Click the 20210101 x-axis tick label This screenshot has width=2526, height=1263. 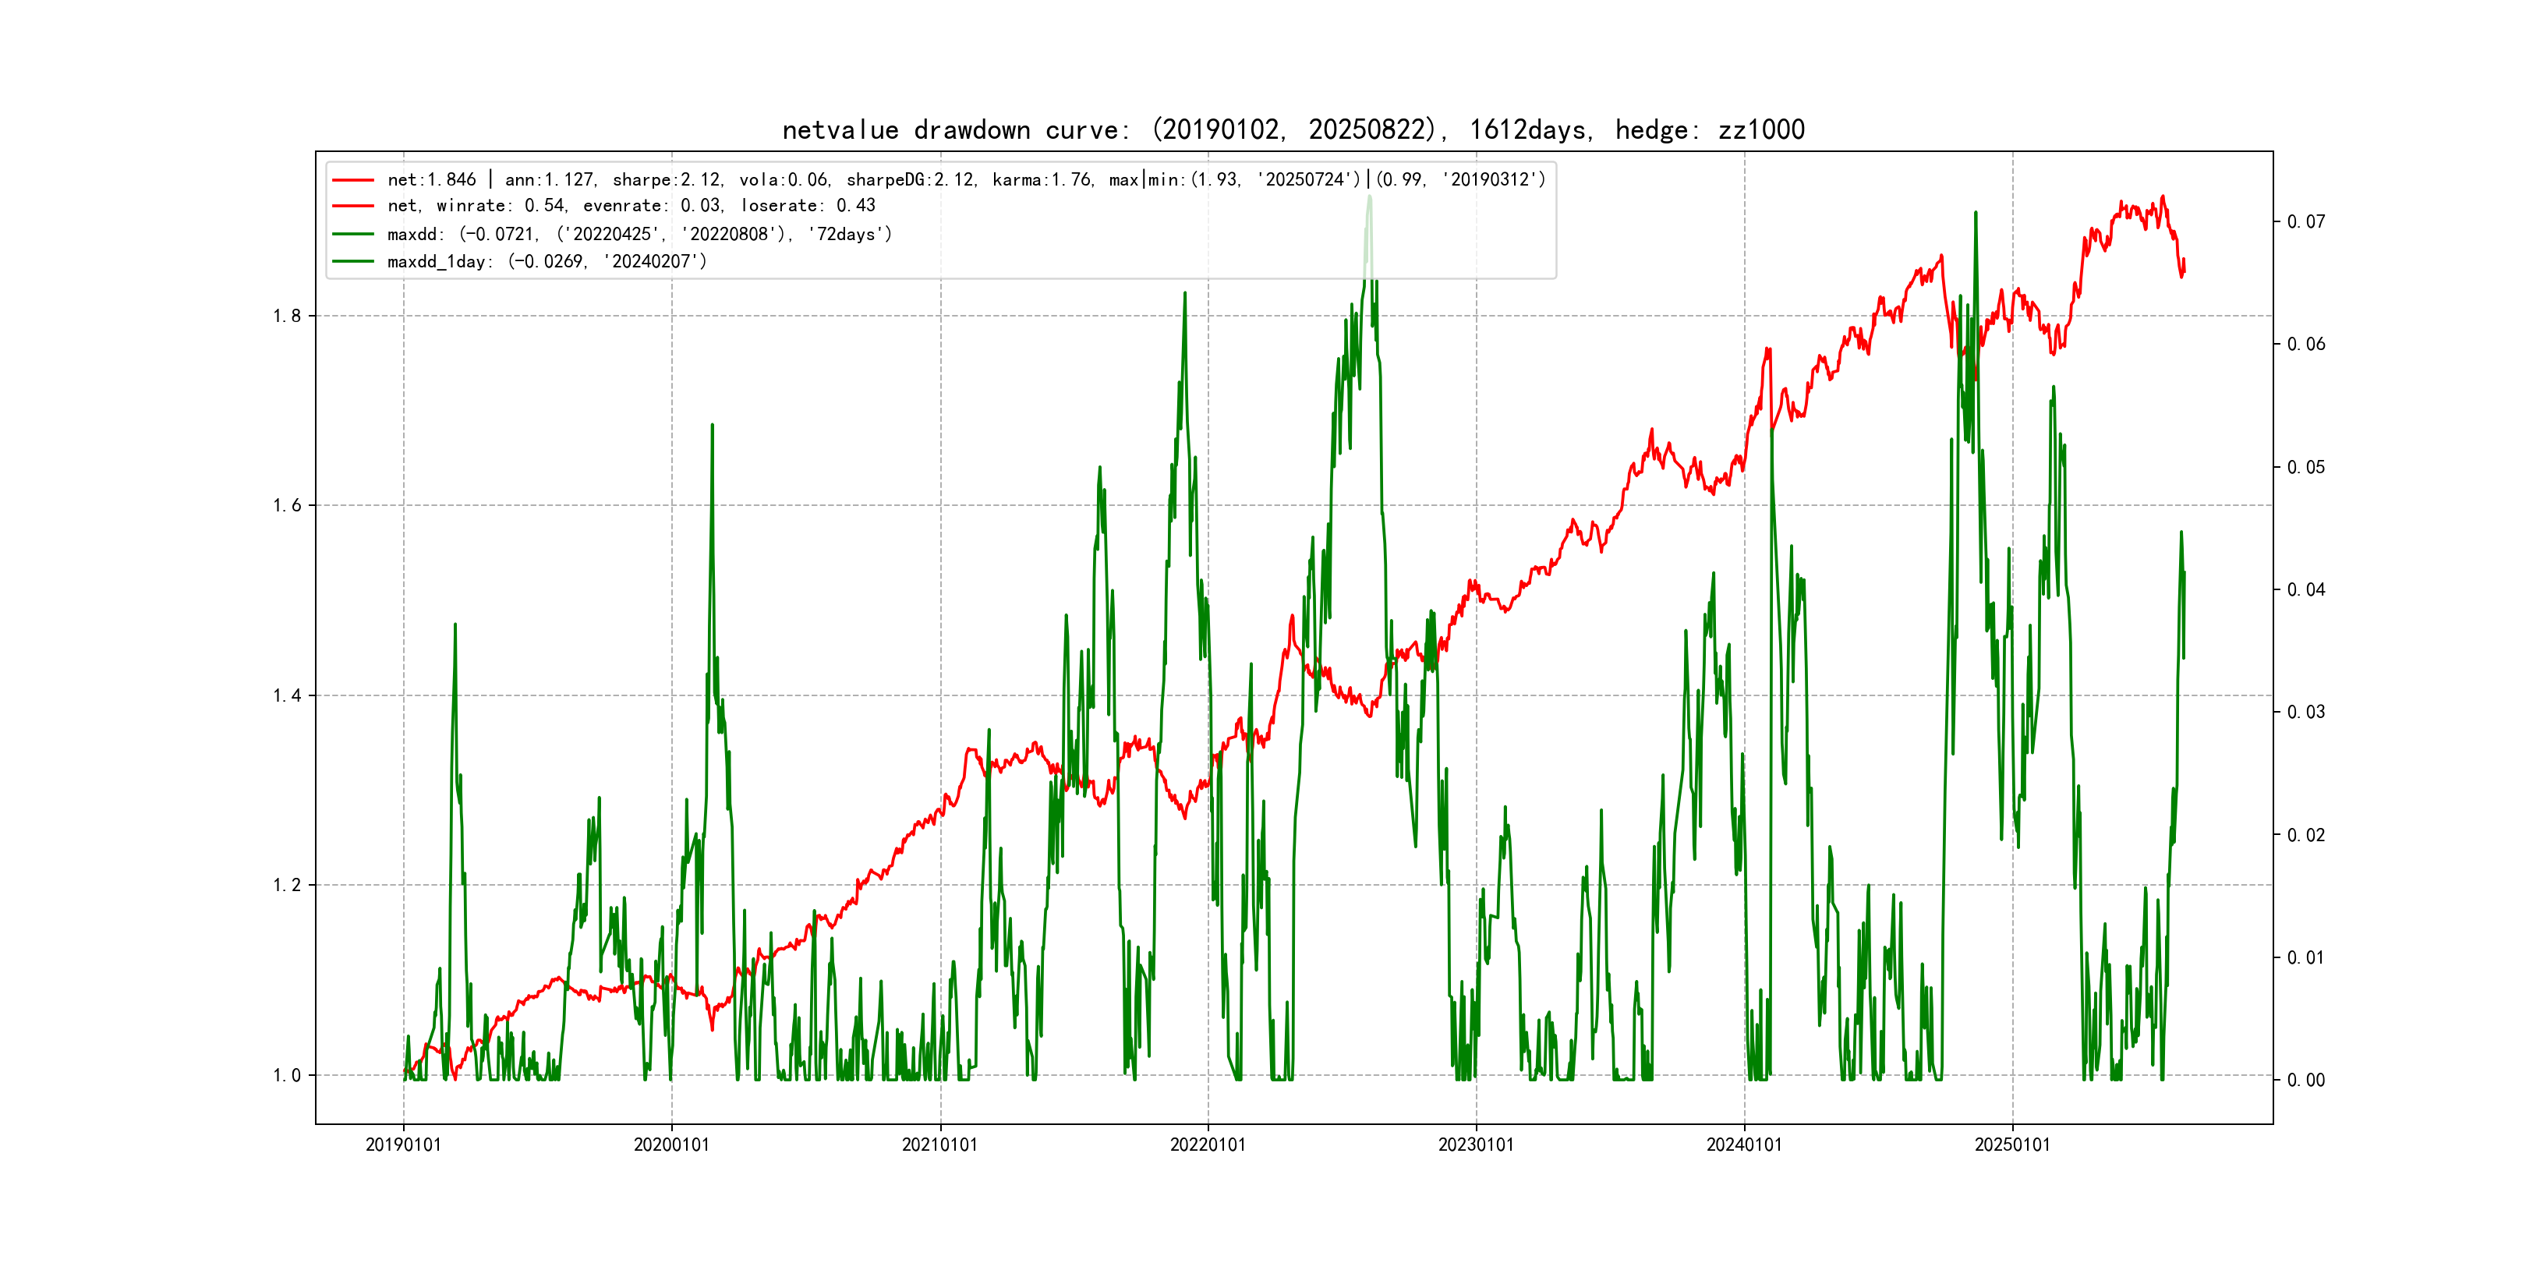[x=939, y=1145]
